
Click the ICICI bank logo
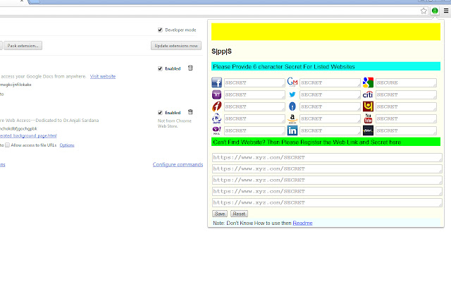click(x=216, y=106)
